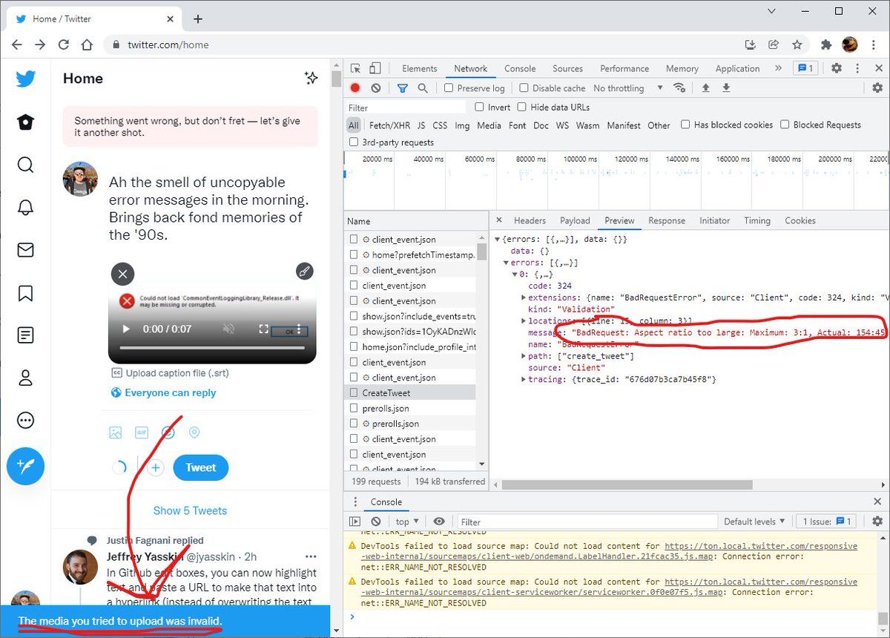The image size is (890, 638).
Task: Add a photo with the image icon
Action: pos(116,433)
